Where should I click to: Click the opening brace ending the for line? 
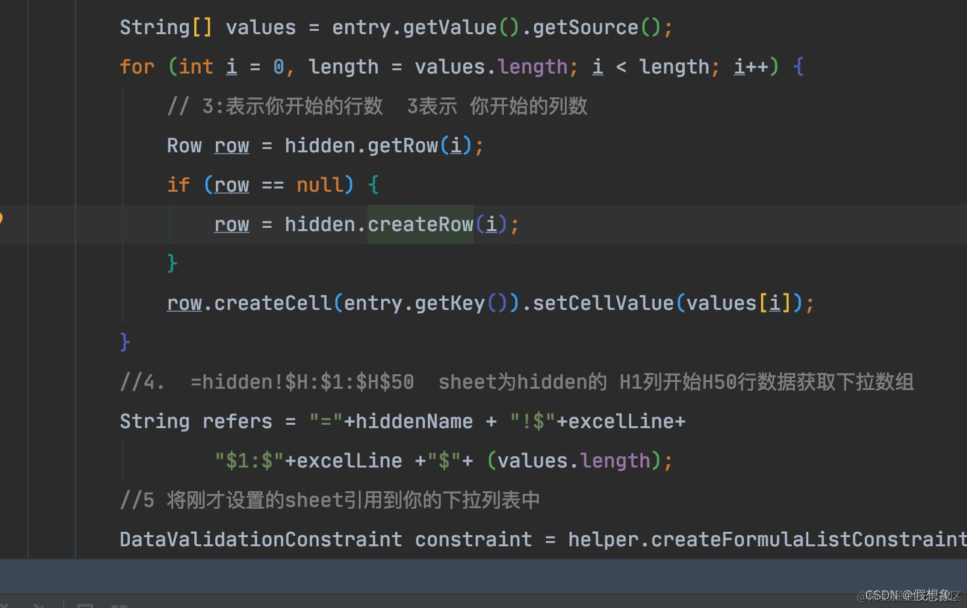click(798, 67)
